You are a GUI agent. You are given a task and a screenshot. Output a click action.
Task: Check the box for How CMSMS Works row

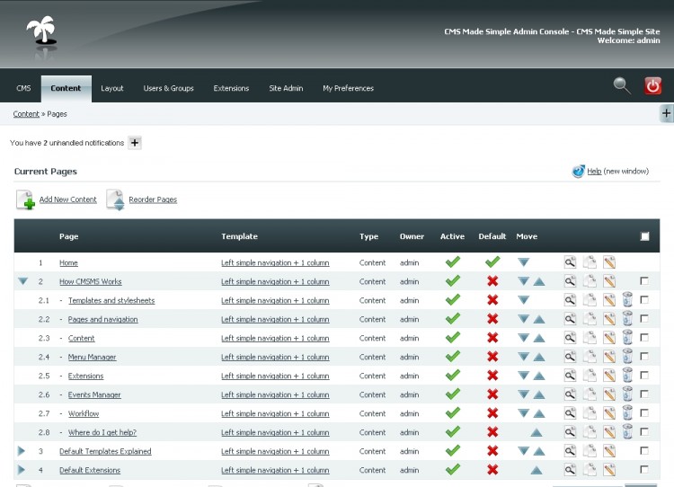[644, 280]
